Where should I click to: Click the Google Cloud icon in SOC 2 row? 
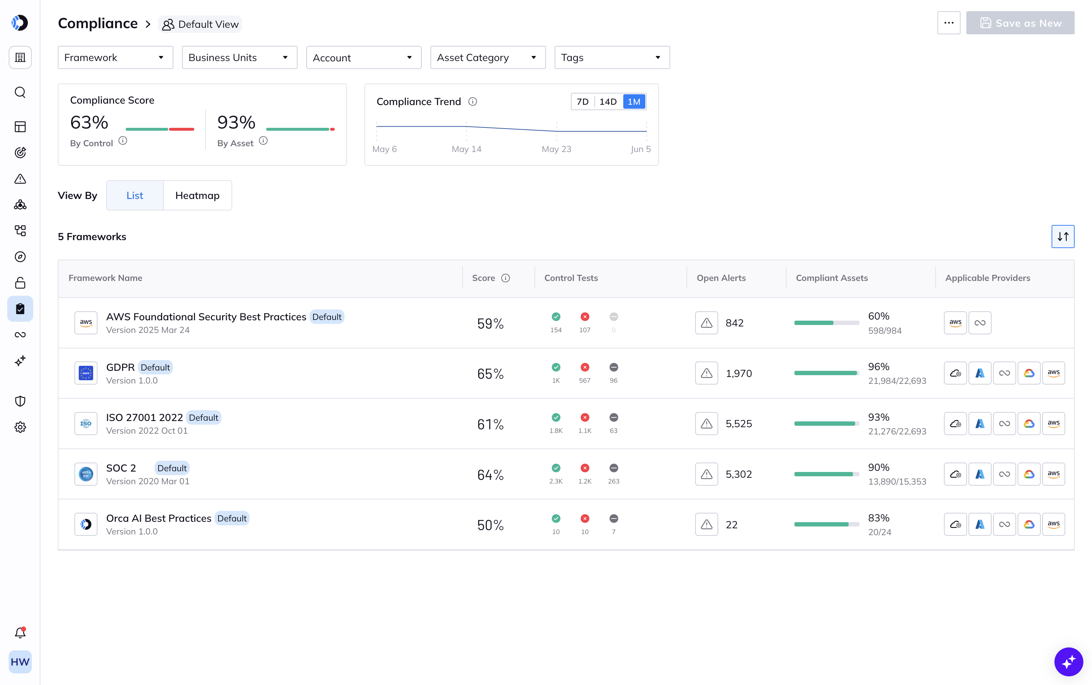1028,474
